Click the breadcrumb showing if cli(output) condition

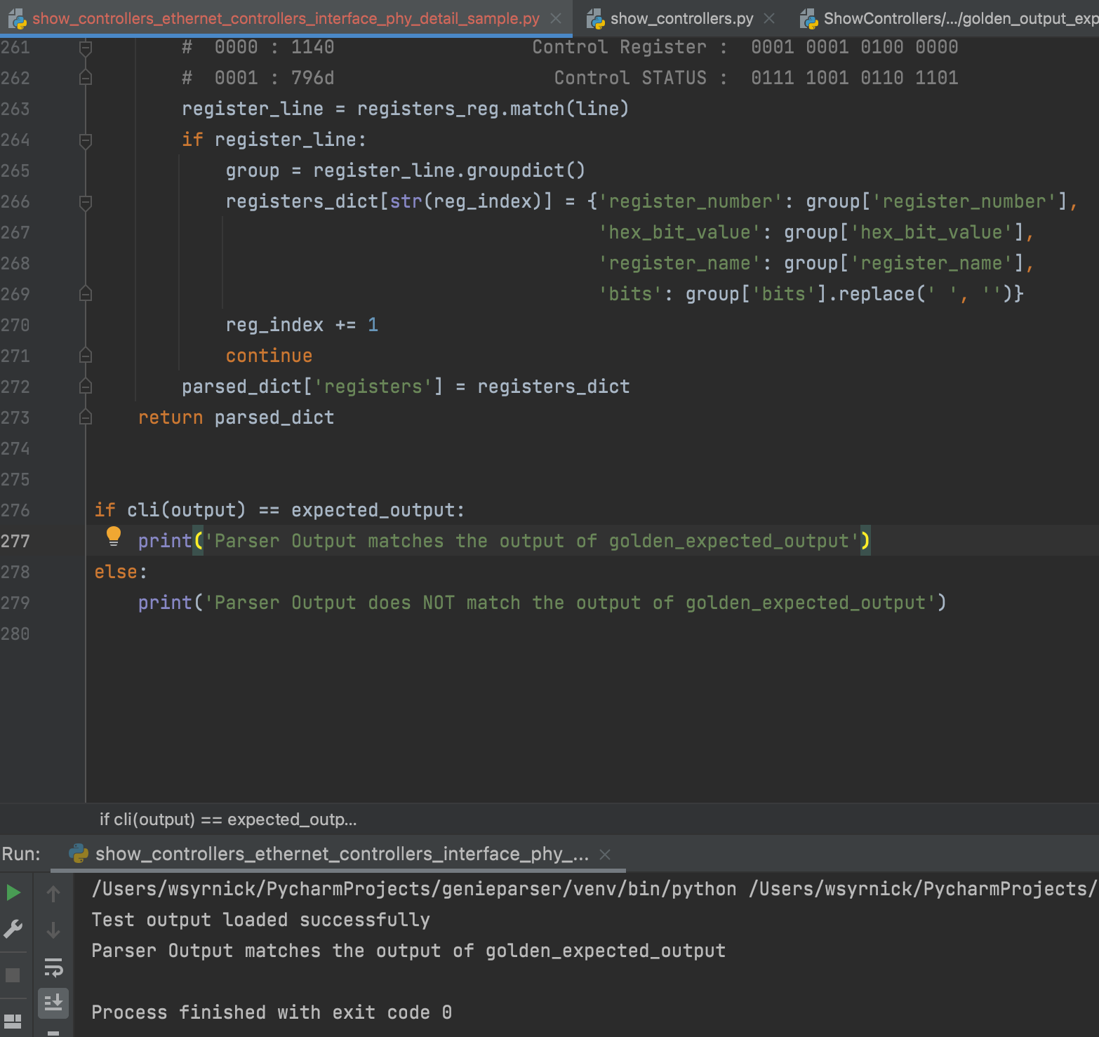point(228,819)
